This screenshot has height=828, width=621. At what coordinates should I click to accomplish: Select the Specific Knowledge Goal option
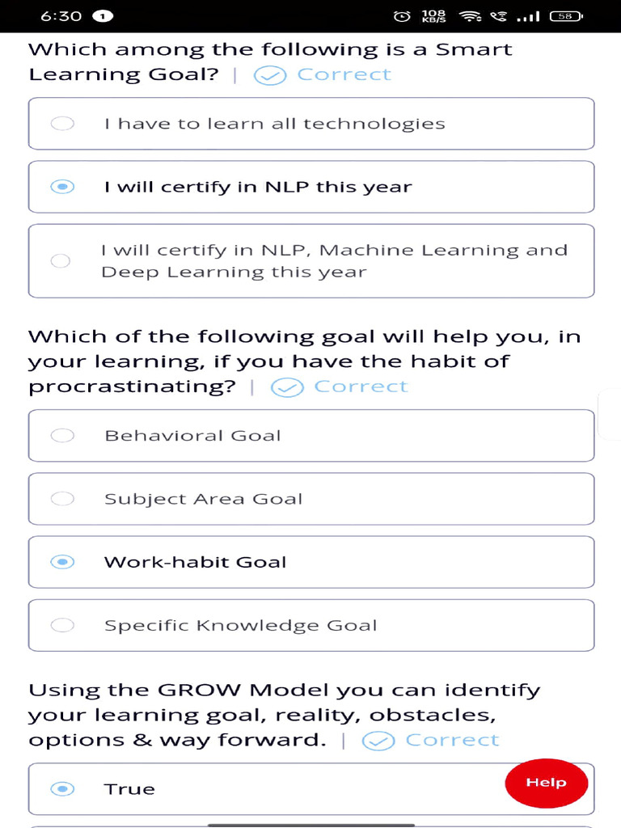tap(62, 625)
